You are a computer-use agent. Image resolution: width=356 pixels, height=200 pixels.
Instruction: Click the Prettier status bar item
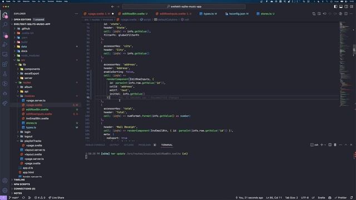(x=340, y=198)
